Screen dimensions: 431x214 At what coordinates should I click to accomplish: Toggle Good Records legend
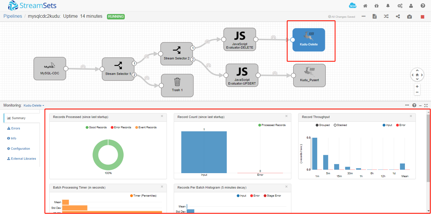click(x=96, y=127)
